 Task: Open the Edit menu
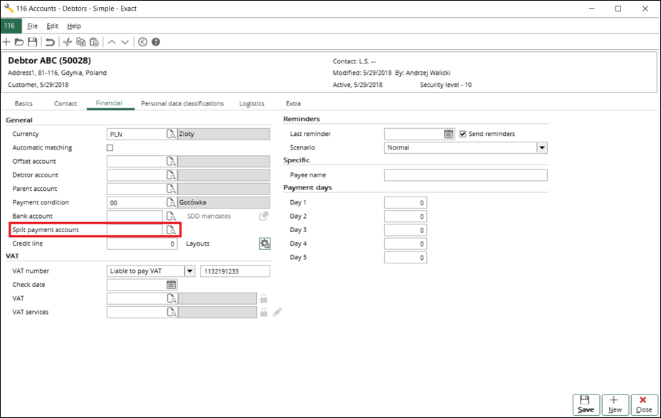[x=52, y=26]
